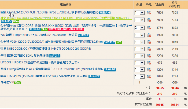Remove LITEON IHAS124 DVD burner from cart
188x109 pixels.
point(149,63)
